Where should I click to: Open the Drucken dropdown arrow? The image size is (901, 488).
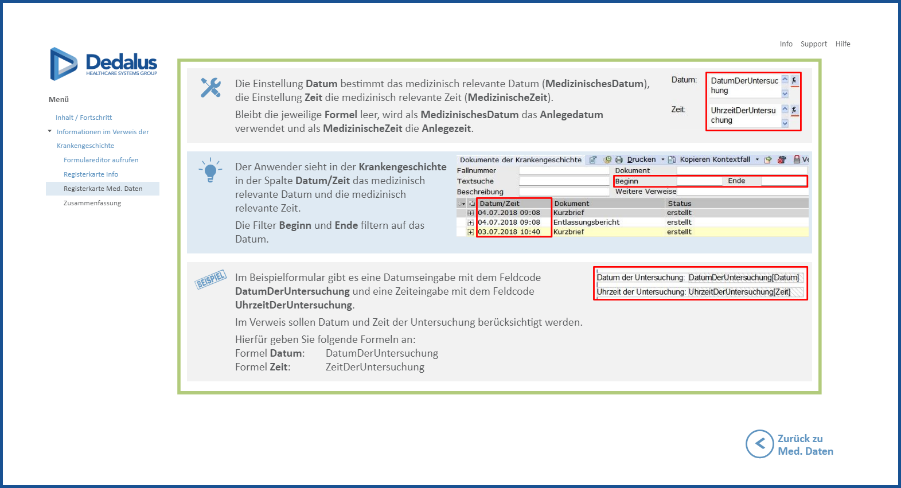coord(663,159)
